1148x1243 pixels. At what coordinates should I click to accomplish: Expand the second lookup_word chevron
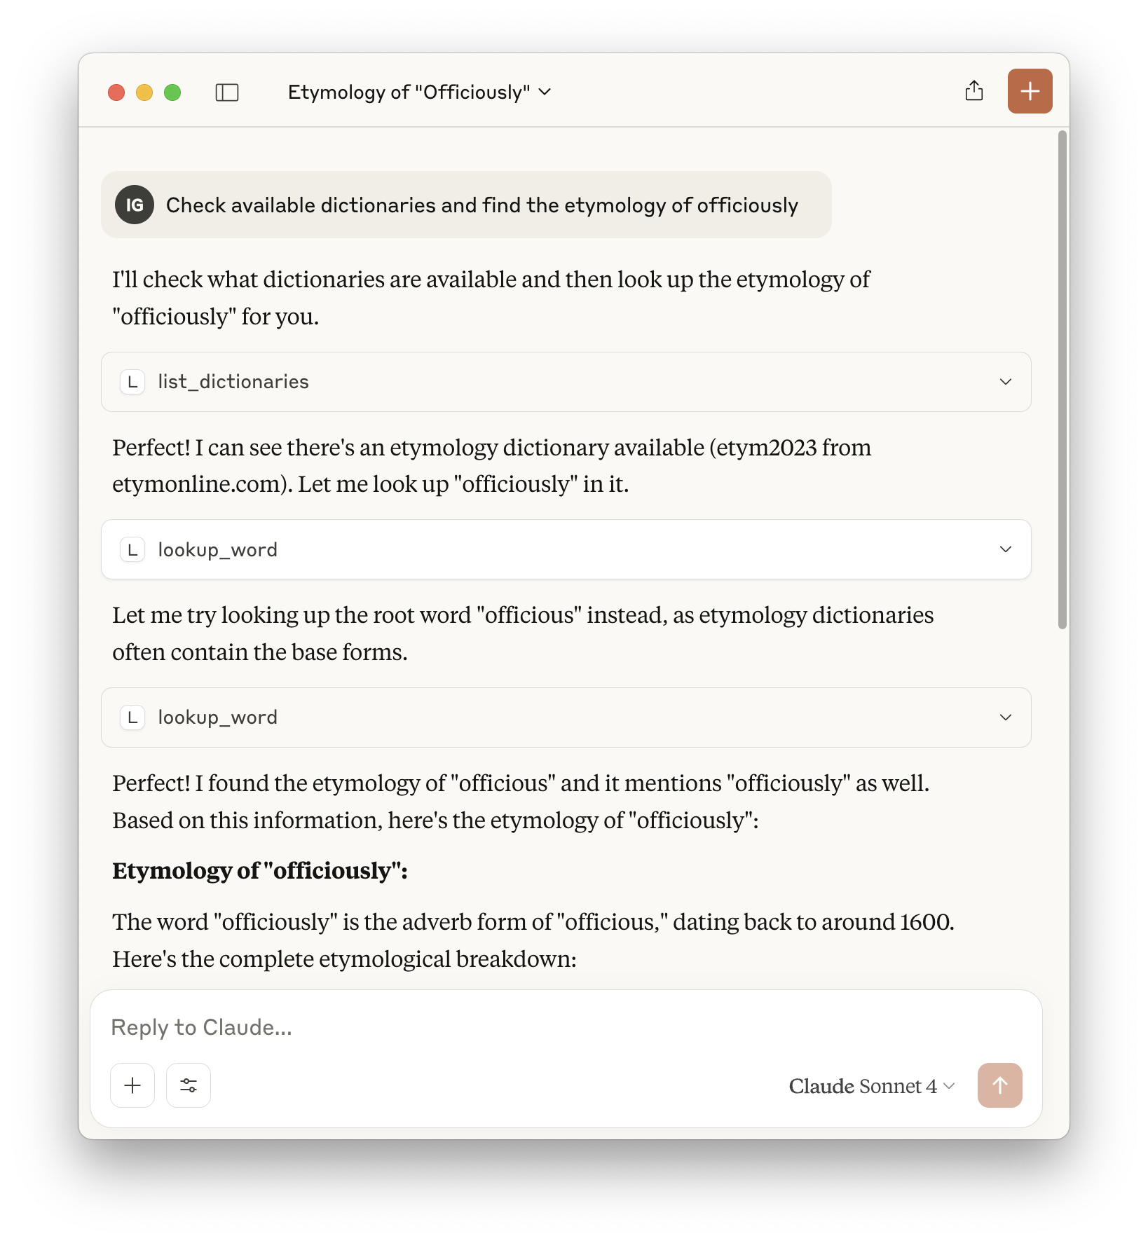[1006, 717]
